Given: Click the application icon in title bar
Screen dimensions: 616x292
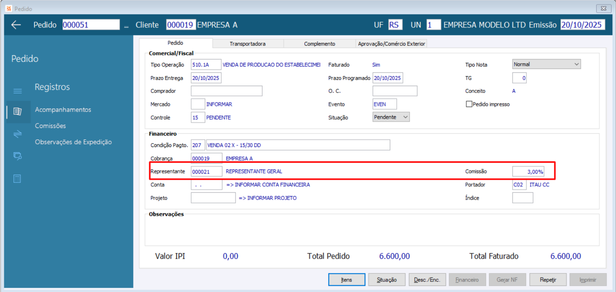Looking at the screenshot, I should [x=9, y=9].
